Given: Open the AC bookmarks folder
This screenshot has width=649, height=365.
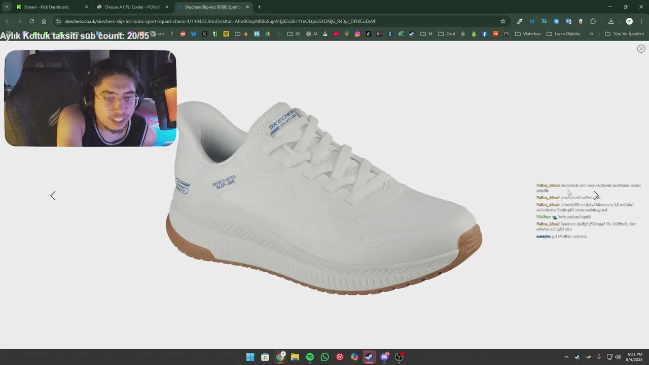Looking at the screenshot, I should (294, 34).
